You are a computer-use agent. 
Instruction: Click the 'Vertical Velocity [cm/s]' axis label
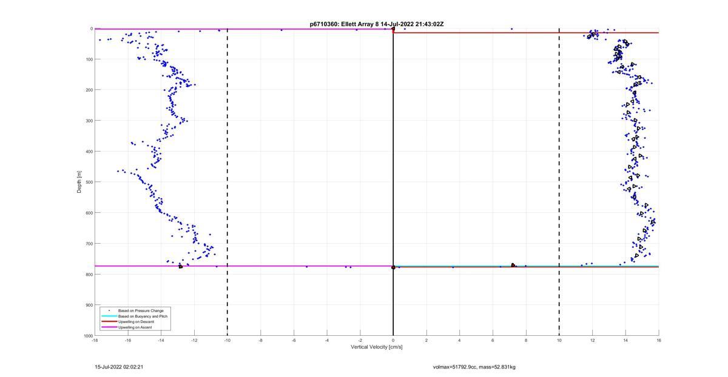click(377, 347)
